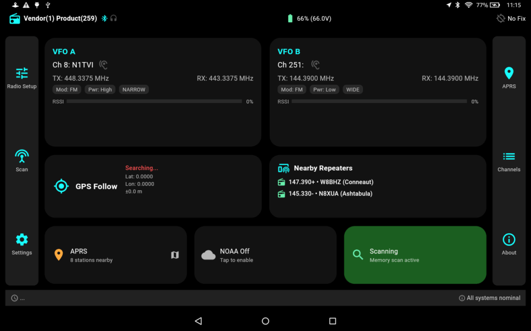Click the VFO B RSSI bar

[379, 101]
